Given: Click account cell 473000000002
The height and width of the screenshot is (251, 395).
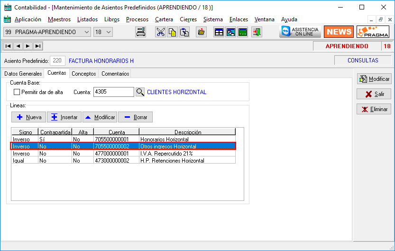Looking at the screenshot, I should [x=116, y=160].
